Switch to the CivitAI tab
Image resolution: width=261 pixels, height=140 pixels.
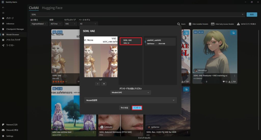coord(34,8)
